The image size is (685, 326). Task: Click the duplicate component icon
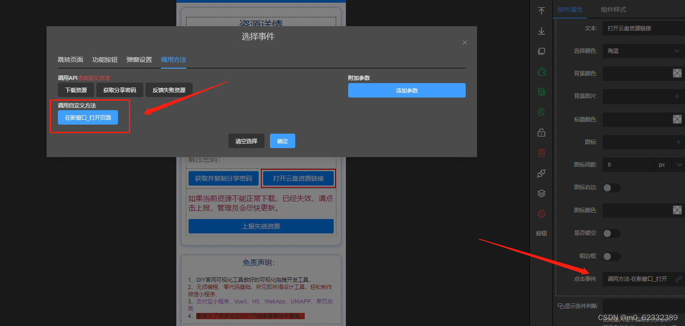(x=541, y=51)
